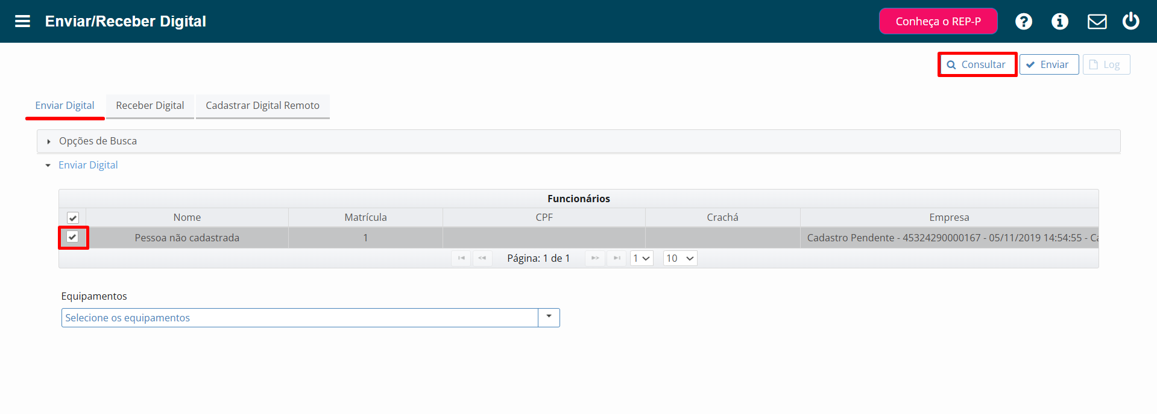Click the Empresa column header
Image resolution: width=1157 pixels, height=414 pixels.
click(949, 217)
